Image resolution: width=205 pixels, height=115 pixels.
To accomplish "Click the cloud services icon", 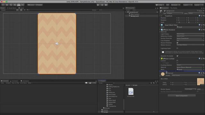I will point(168,5).
